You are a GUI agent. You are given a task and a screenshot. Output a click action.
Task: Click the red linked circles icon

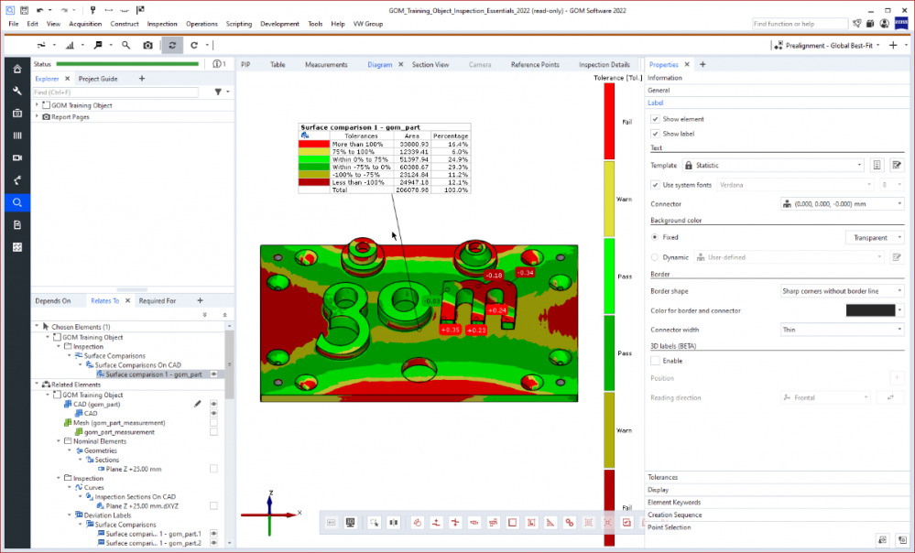point(570,523)
